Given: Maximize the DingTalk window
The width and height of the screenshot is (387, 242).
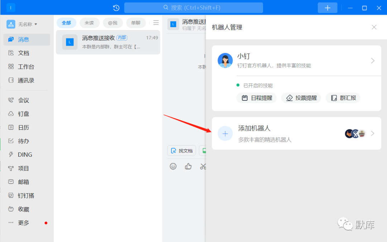Looking at the screenshot, I should (364, 8).
